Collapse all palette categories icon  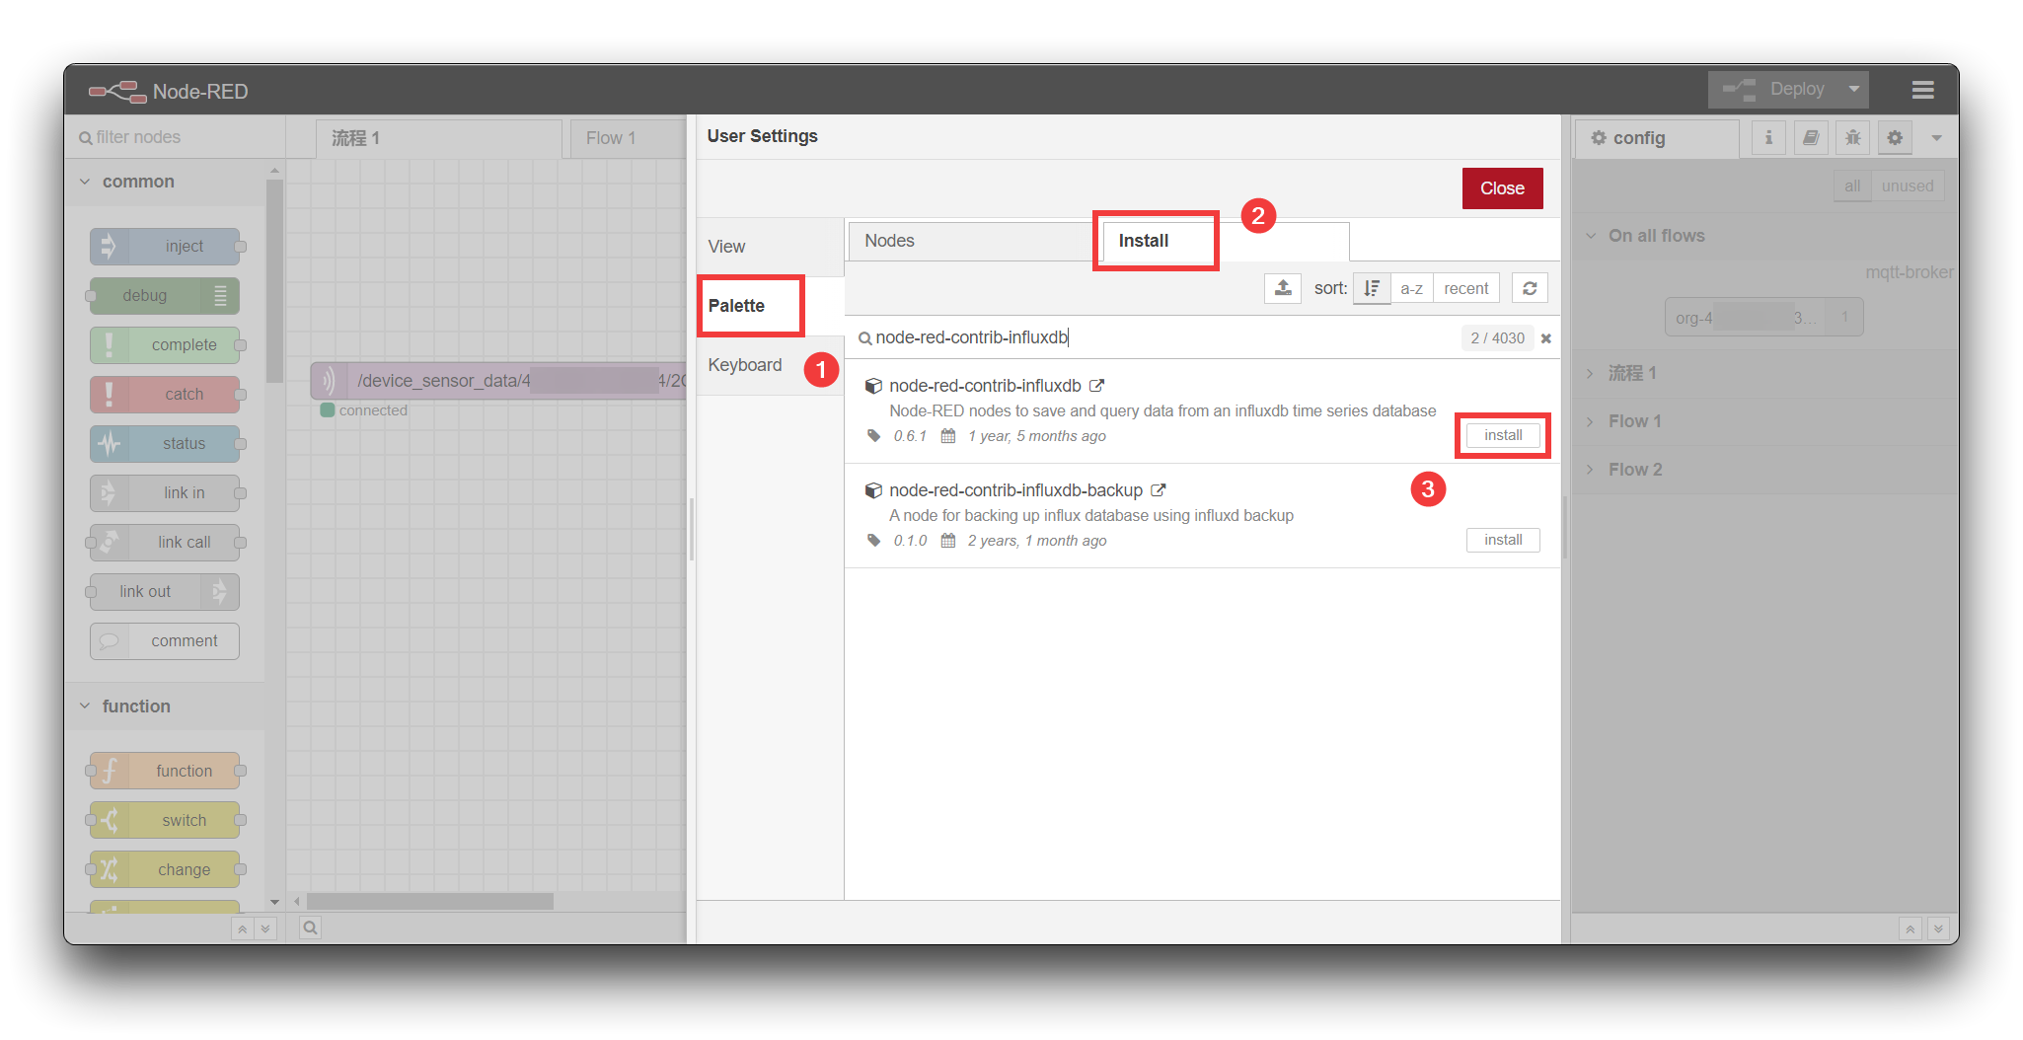[x=242, y=929]
